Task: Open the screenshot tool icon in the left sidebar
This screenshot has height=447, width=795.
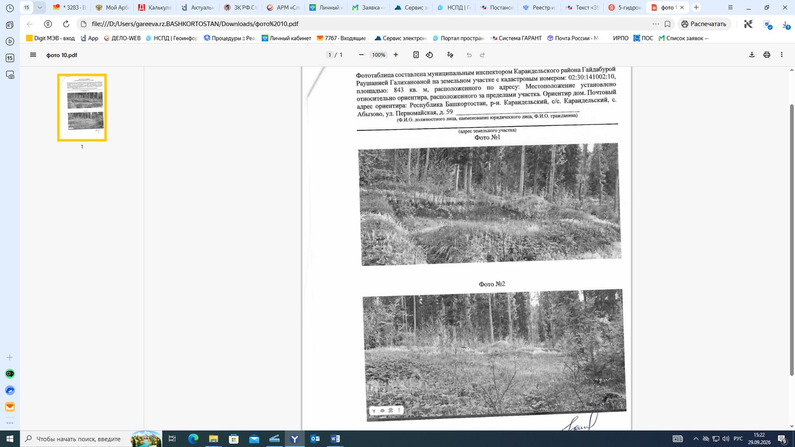Action: (10, 75)
